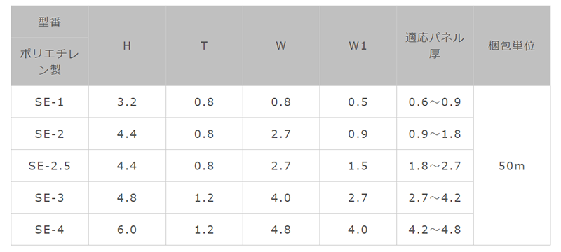Click panel thickness 4.2～4.8 cell
This screenshot has width=561, height=252.
435,230
